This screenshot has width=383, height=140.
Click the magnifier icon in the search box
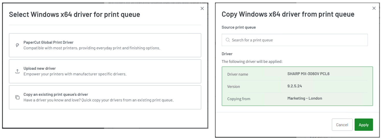pyautogui.click(x=228, y=40)
